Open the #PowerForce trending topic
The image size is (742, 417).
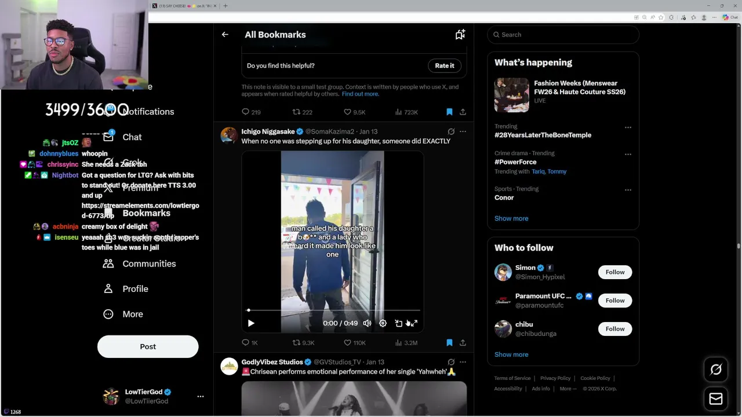515,162
